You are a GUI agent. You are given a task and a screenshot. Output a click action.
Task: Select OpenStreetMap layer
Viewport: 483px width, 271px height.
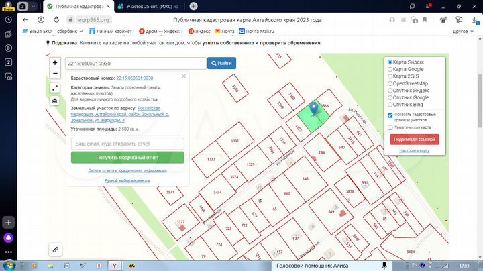tap(390, 83)
